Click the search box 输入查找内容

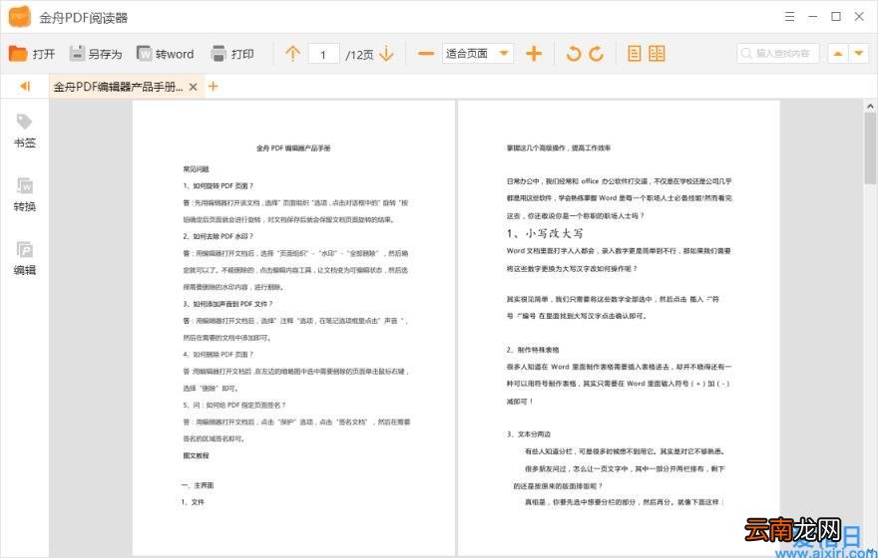coord(778,54)
